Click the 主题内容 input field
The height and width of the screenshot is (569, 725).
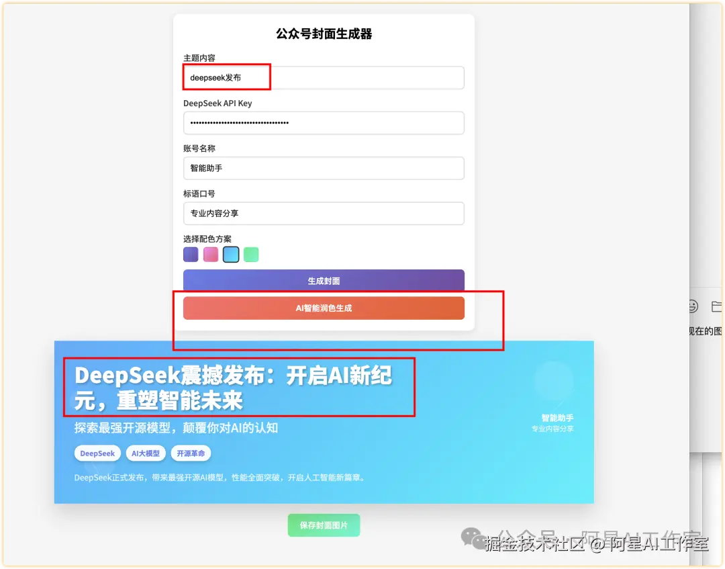tap(324, 78)
